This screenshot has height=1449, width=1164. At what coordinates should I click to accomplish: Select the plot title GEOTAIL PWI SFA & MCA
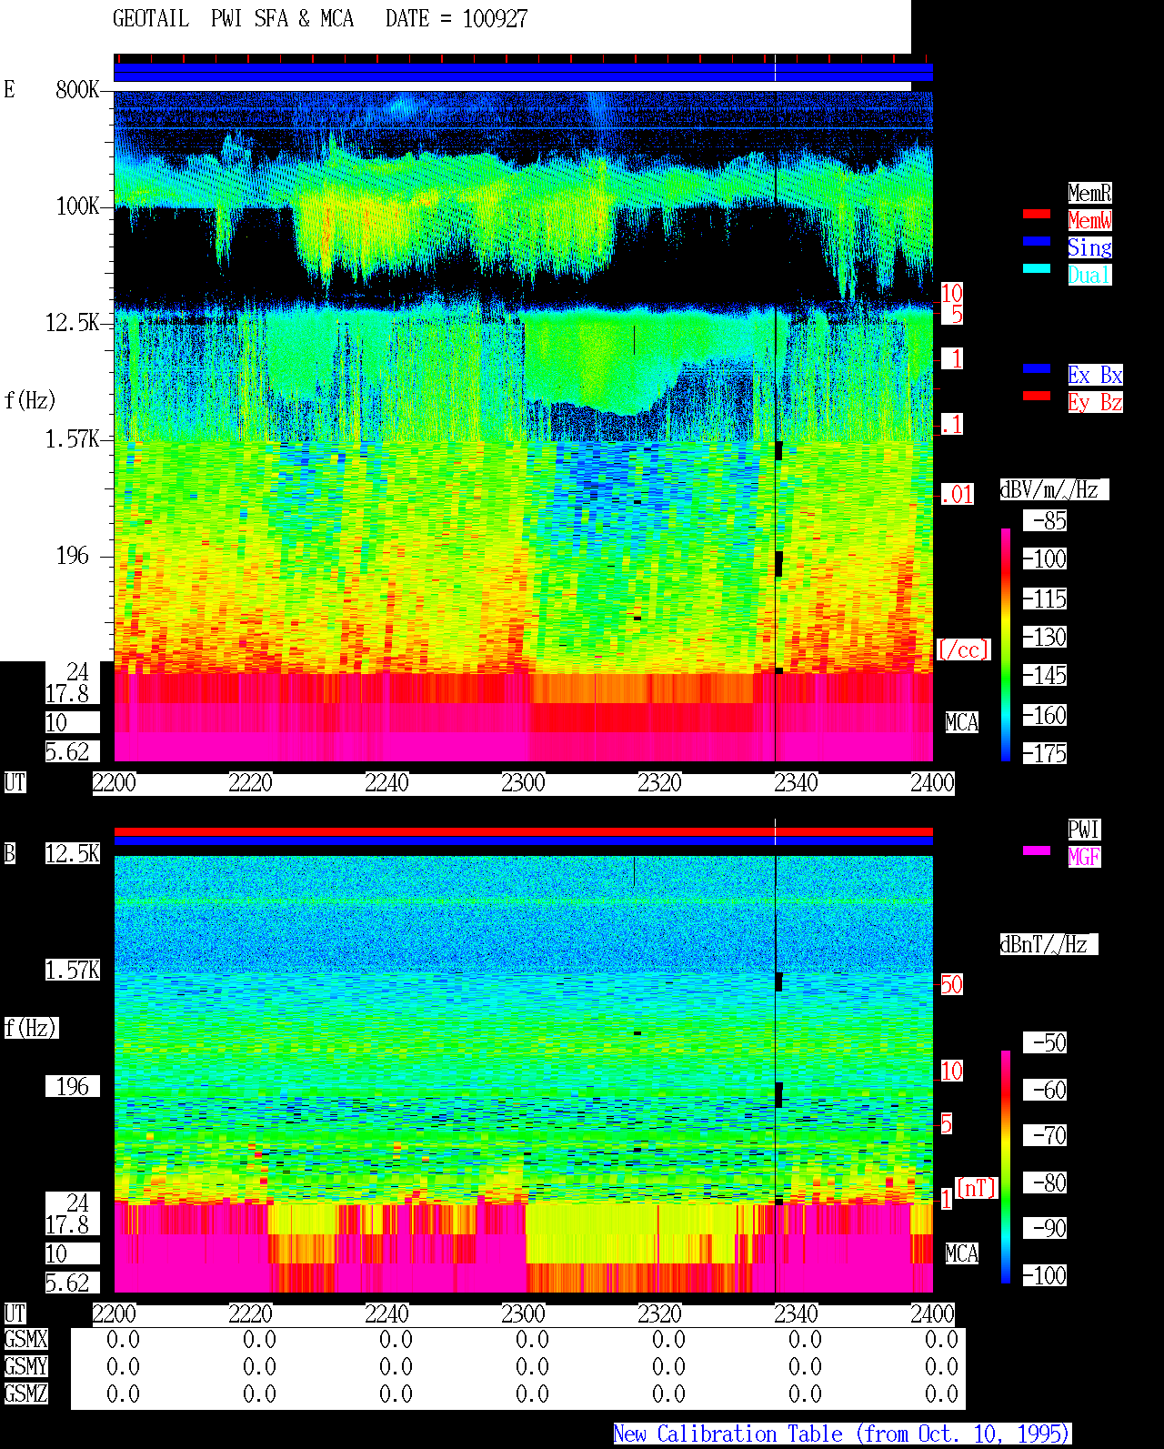(233, 18)
